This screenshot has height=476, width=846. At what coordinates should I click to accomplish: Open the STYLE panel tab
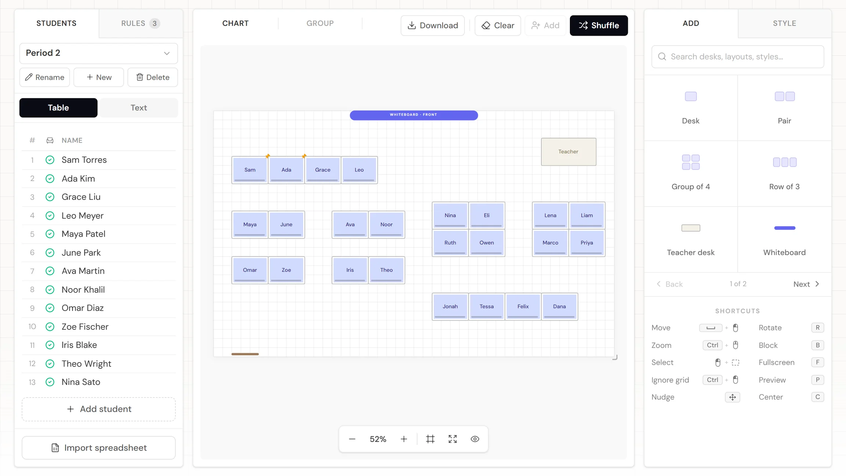pos(785,23)
